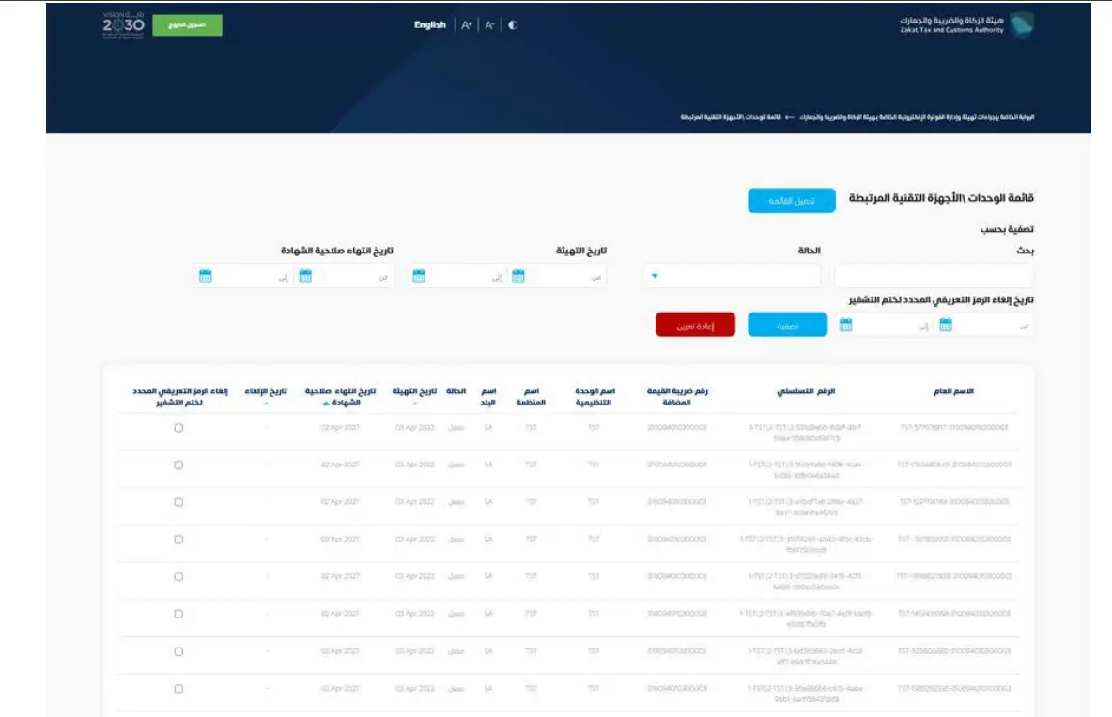Toggle the high contrast mode icon
The width and height of the screenshot is (1112, 717).
[x=513, y=25]
